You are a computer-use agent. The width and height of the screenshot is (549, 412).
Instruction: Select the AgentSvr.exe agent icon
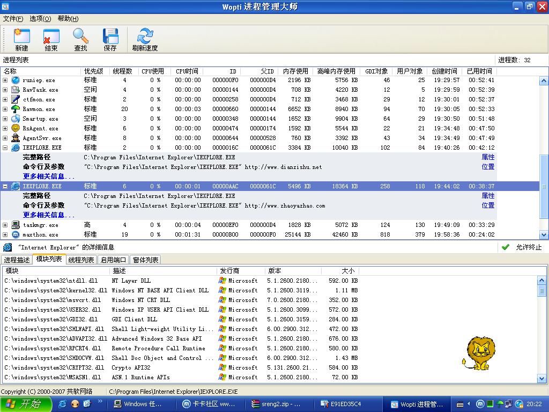tap(16, 138)
